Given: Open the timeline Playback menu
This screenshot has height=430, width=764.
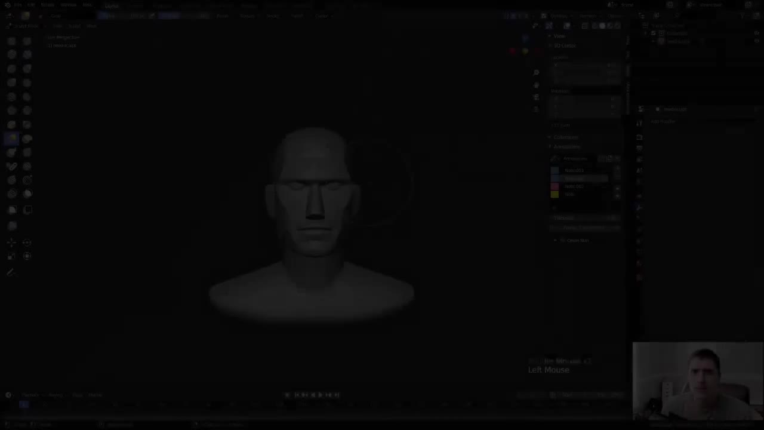Looking at the screenshot, I should pos(32,395).
